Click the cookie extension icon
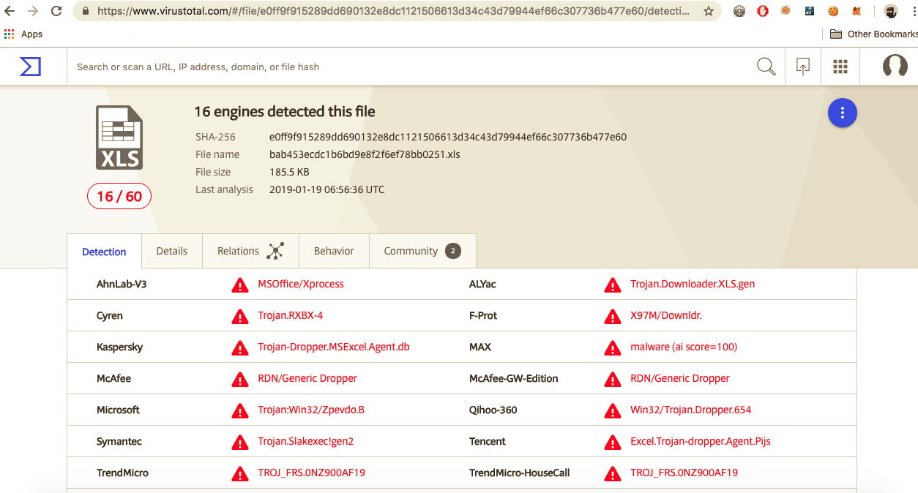The image size is (918, 493). click(x=832, y=11)
